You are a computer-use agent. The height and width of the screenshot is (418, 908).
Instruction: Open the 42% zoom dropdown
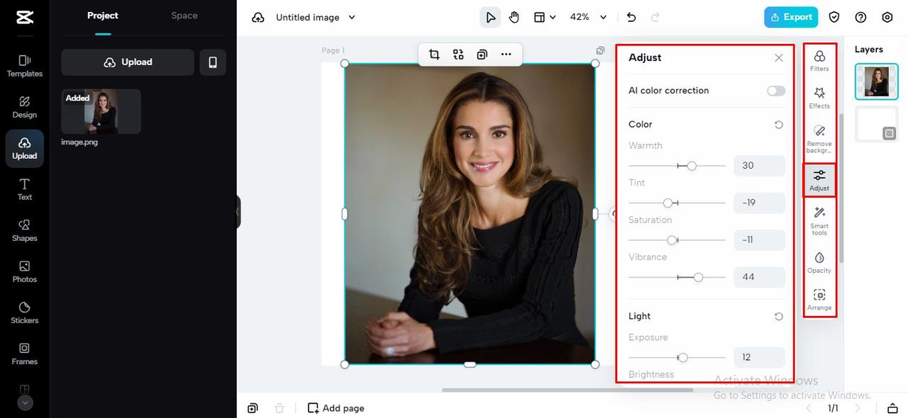[x=589, y=17]
